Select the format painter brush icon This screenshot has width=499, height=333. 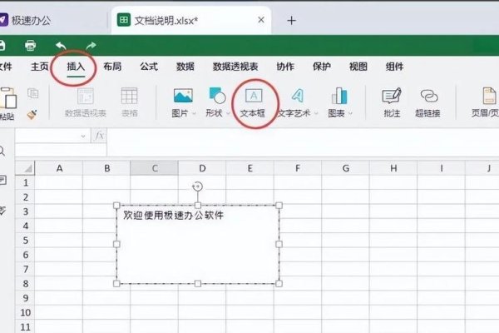click(x=32, y=114)
